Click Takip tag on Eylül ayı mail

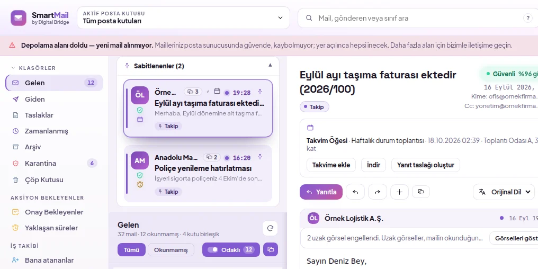point(168,126)
